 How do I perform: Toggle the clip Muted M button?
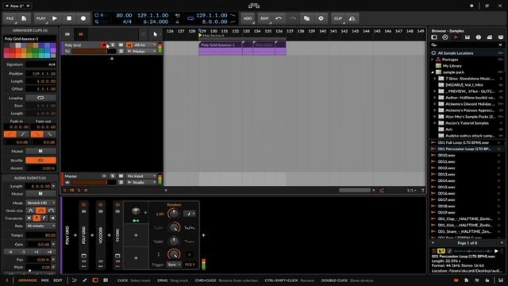[40, 151]
